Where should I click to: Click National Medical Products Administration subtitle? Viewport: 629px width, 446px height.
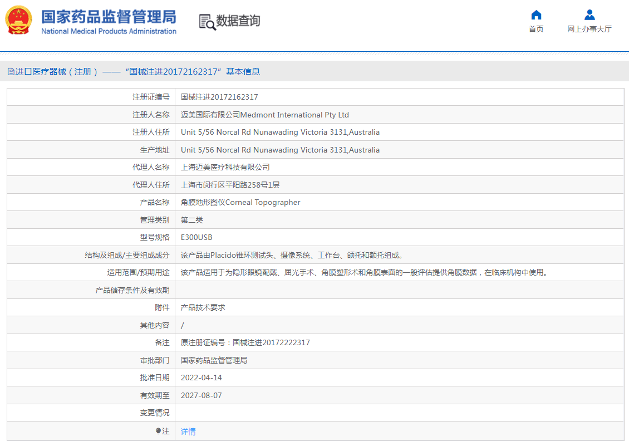109,31
